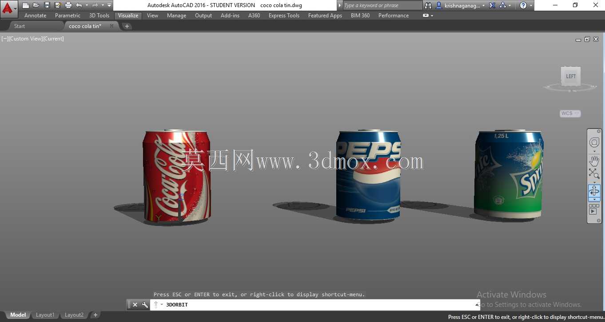Open the BIM 360 ribbon tab
The width and height of the screenshot is (605, 322).
[x=360, y=16]
